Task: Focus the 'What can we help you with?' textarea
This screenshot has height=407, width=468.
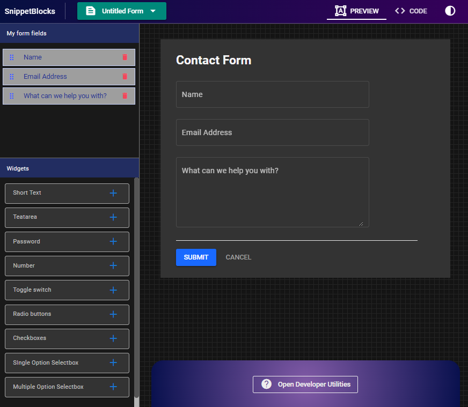Action: coord(272,192)
